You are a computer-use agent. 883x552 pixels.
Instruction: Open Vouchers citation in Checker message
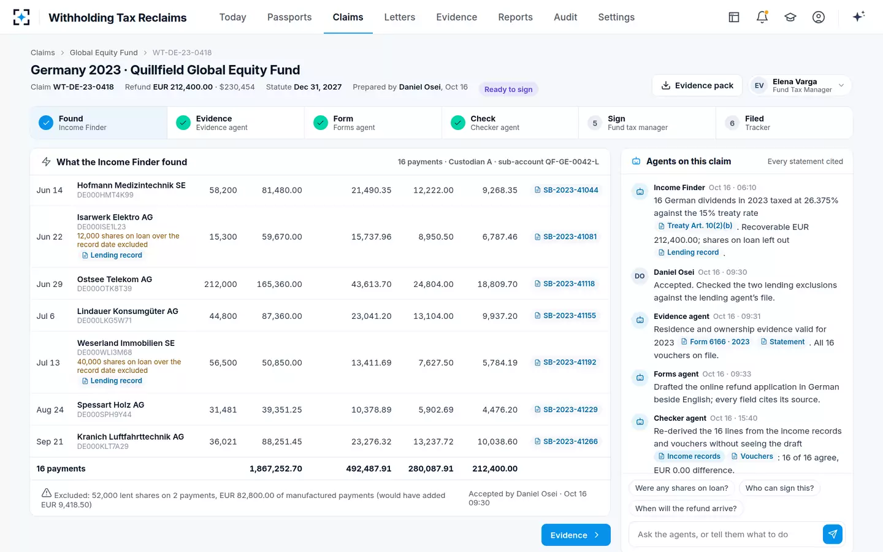click(x=752, y=456)
